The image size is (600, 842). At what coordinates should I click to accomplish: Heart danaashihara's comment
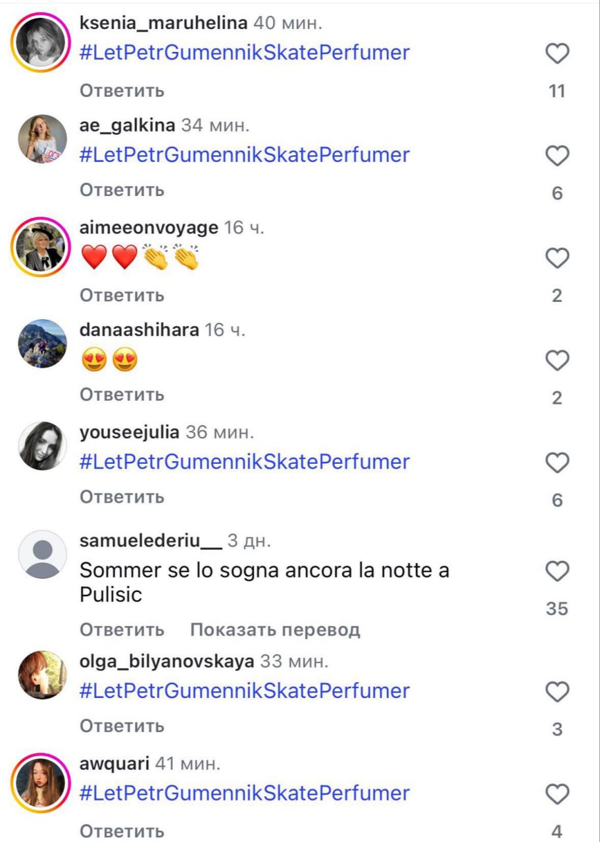[557, 360]
